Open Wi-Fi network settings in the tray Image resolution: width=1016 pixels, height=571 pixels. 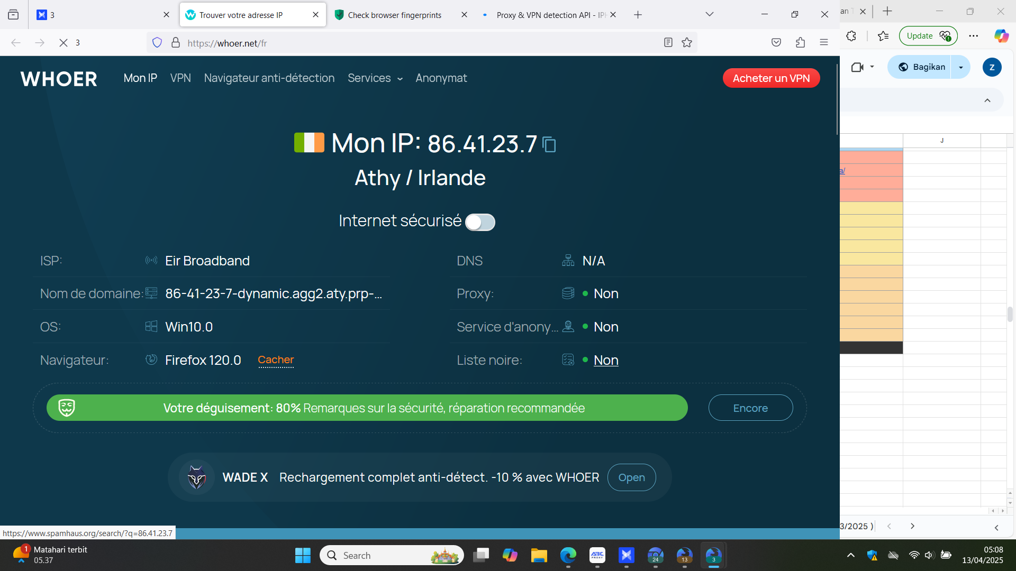[914, 555]
